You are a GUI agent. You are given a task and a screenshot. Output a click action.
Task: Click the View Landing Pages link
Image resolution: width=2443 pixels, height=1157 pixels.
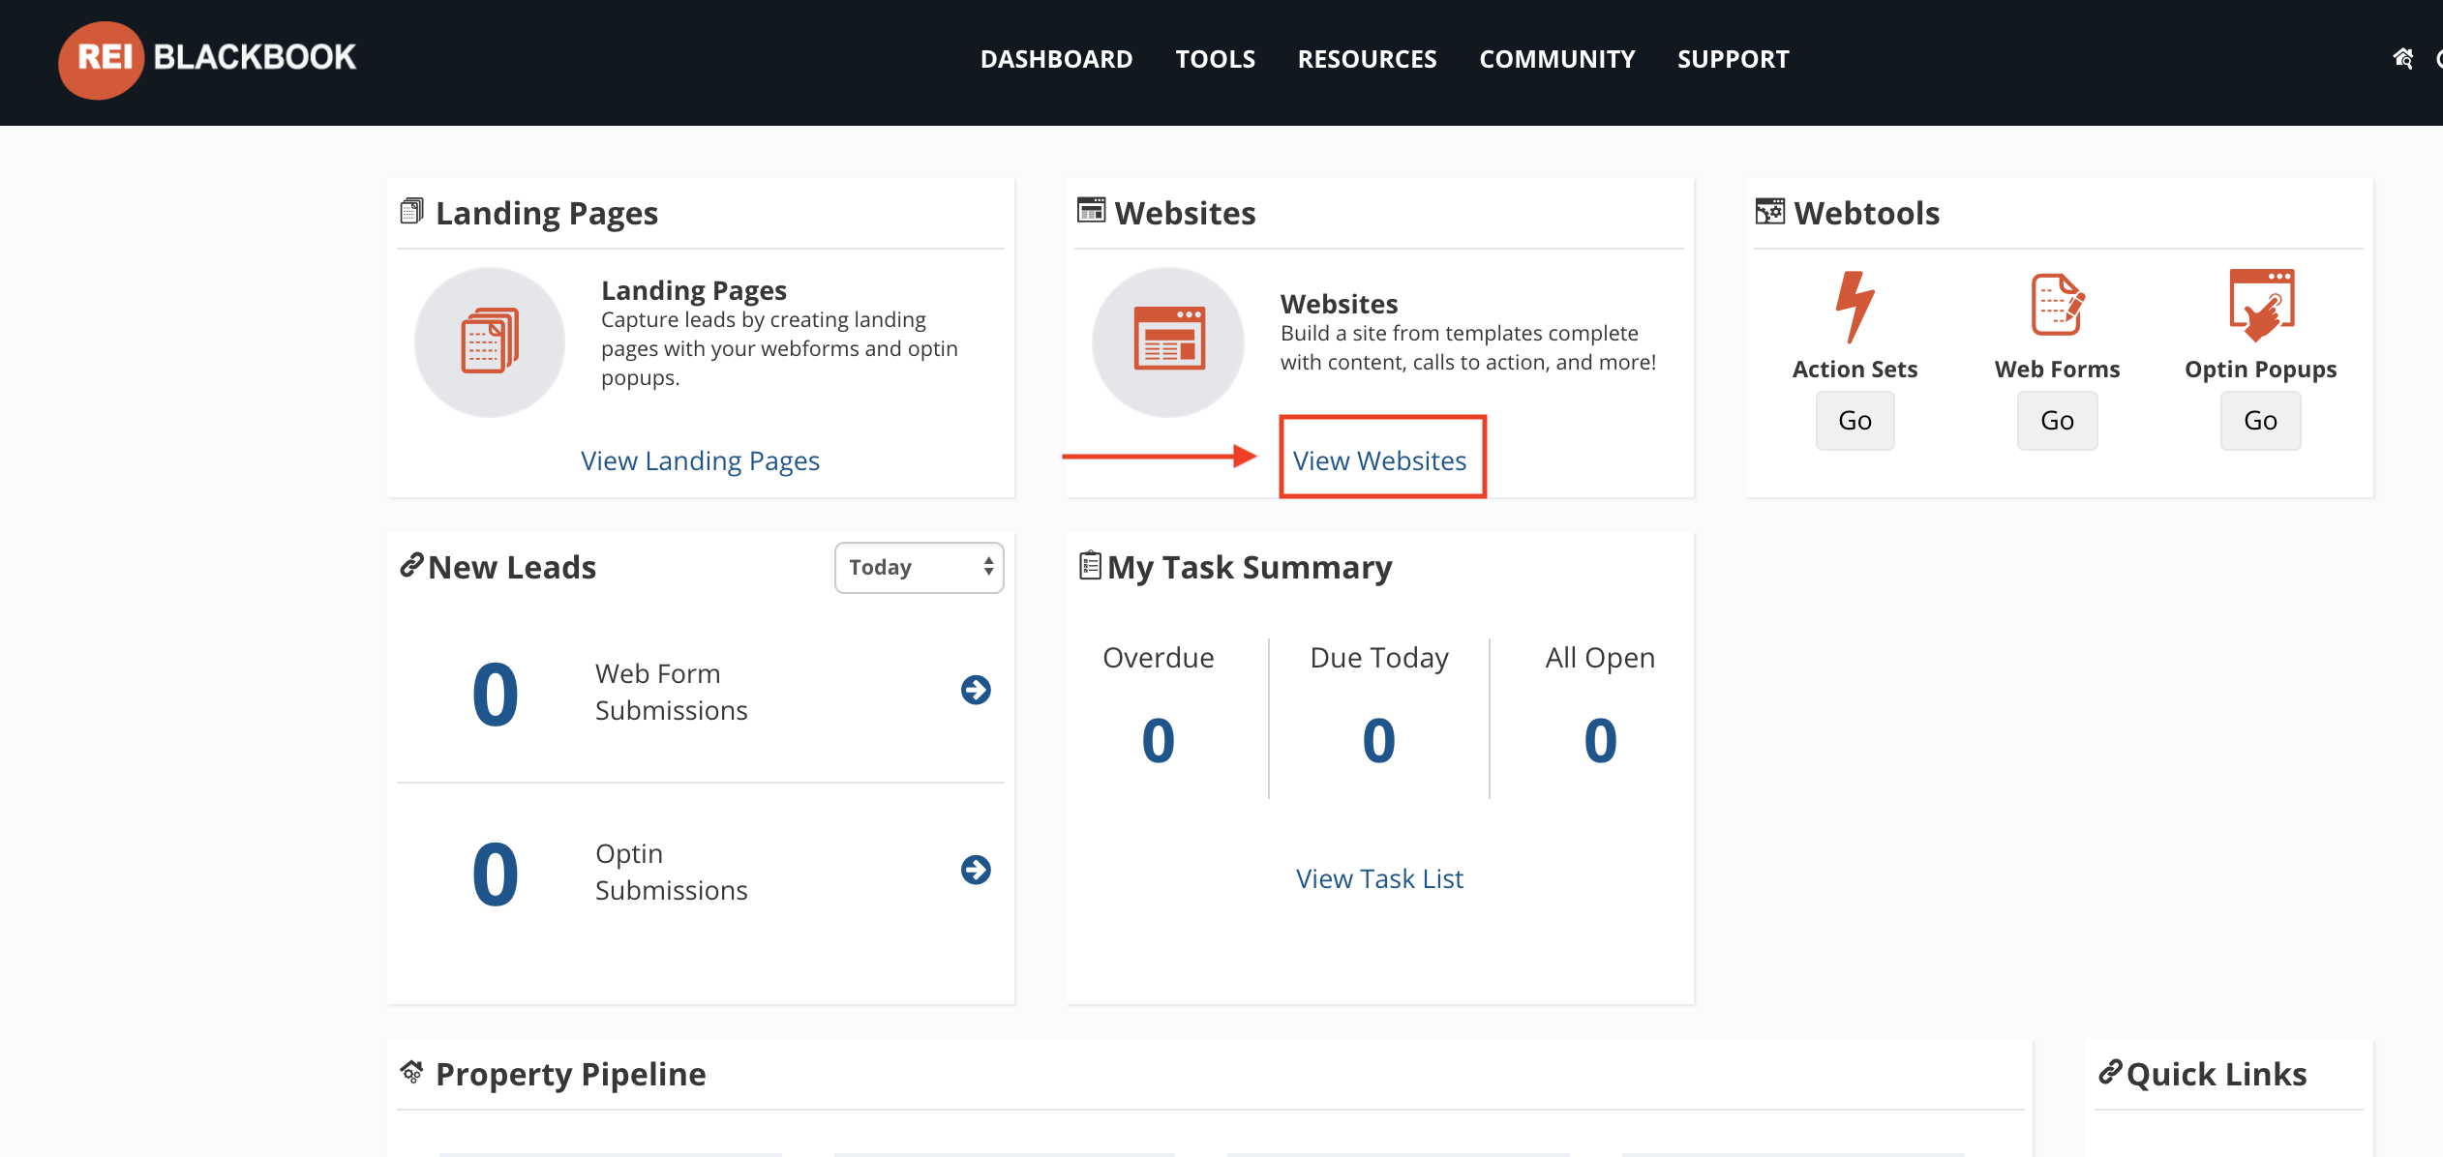point(700,460)
